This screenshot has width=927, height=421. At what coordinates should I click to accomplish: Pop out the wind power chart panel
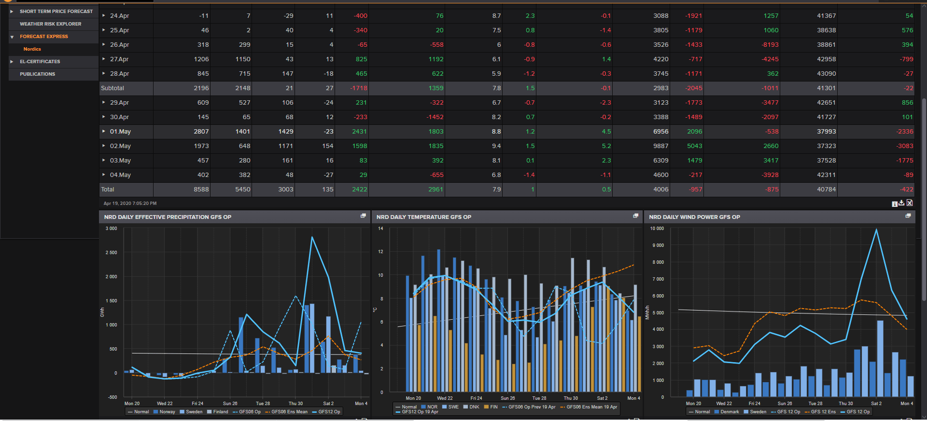[908, 216]
